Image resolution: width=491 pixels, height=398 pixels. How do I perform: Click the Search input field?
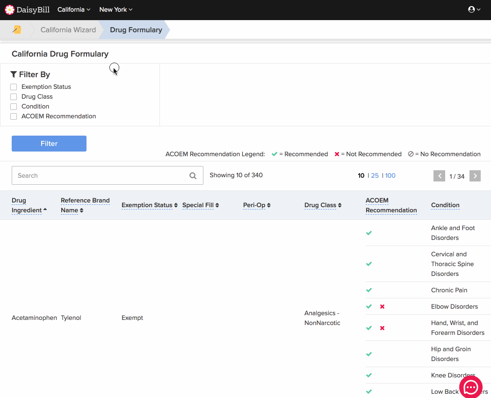click(x=108, y=175)
